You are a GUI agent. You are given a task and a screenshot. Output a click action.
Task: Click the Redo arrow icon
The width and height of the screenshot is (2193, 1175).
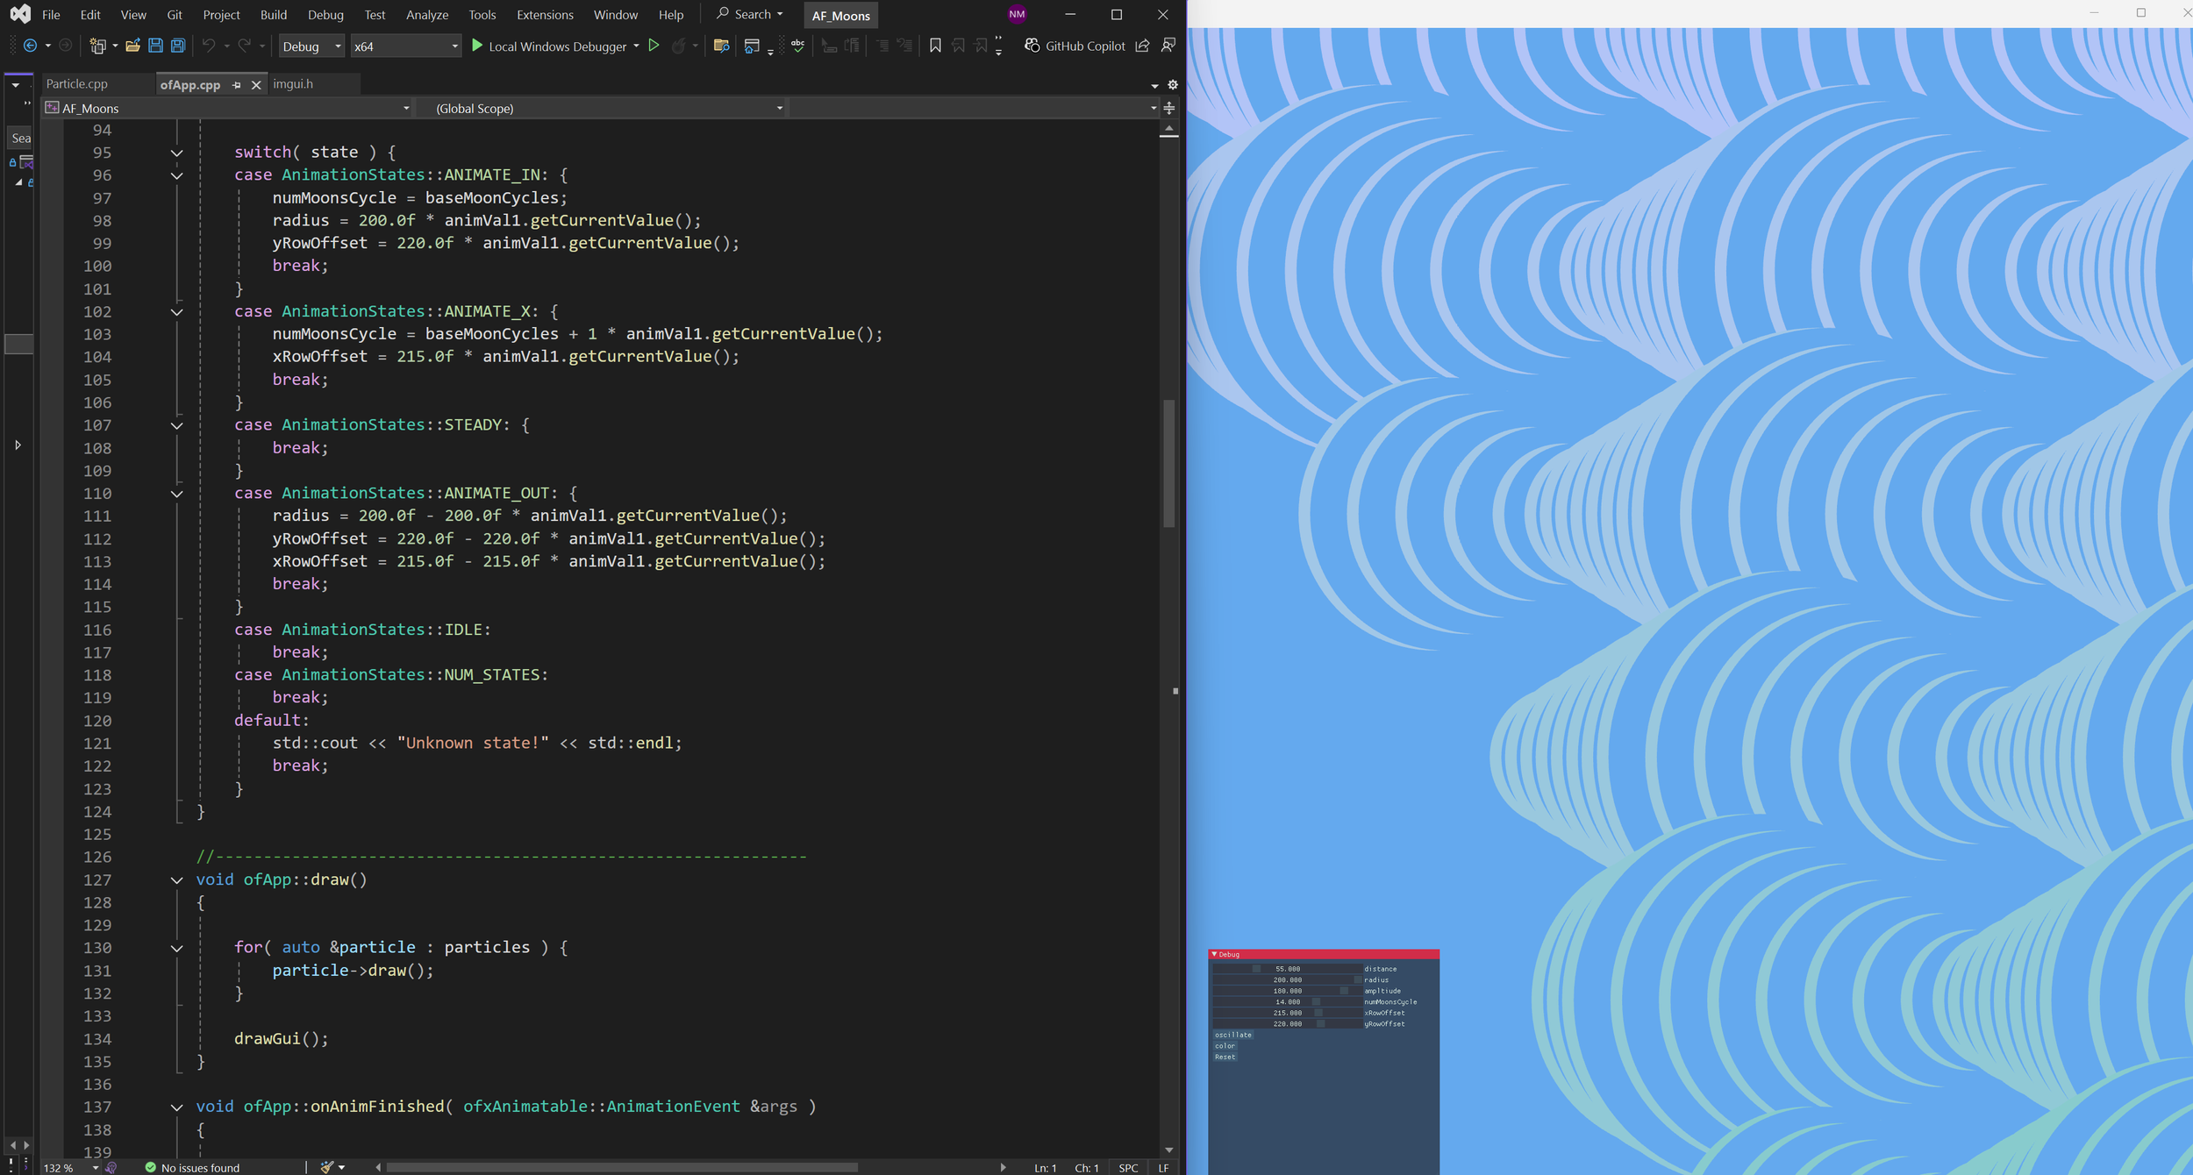point(245,46)
